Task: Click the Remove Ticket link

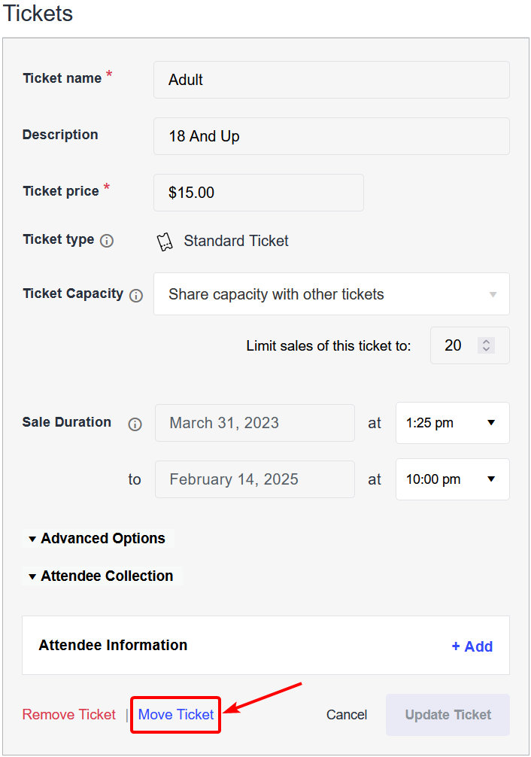Action: (x=69, y=715)
